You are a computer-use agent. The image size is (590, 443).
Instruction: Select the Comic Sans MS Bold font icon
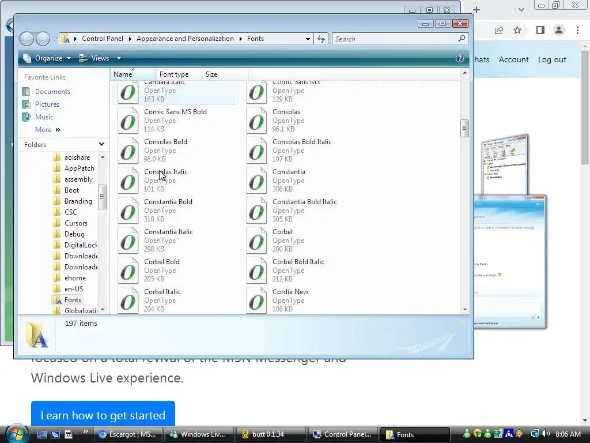coord(128,121)
